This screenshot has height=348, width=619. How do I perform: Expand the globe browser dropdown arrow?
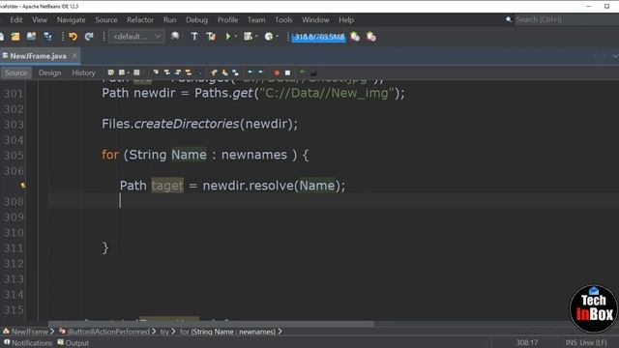[x=183, y=37]
